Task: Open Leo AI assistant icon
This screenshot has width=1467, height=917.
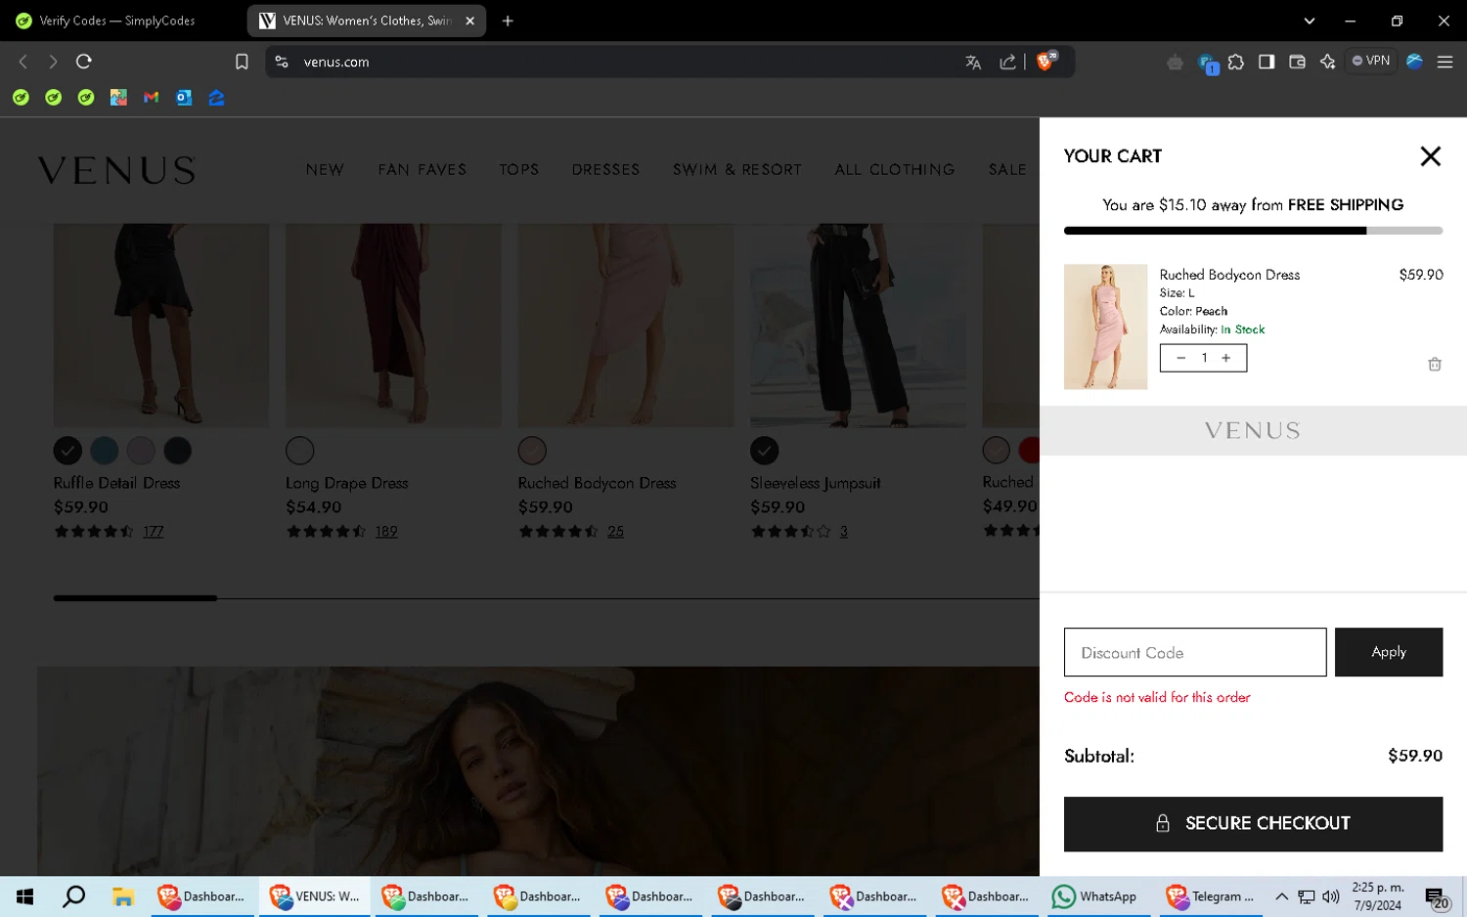Action: pyautogui.click(x=1327, y=62)
